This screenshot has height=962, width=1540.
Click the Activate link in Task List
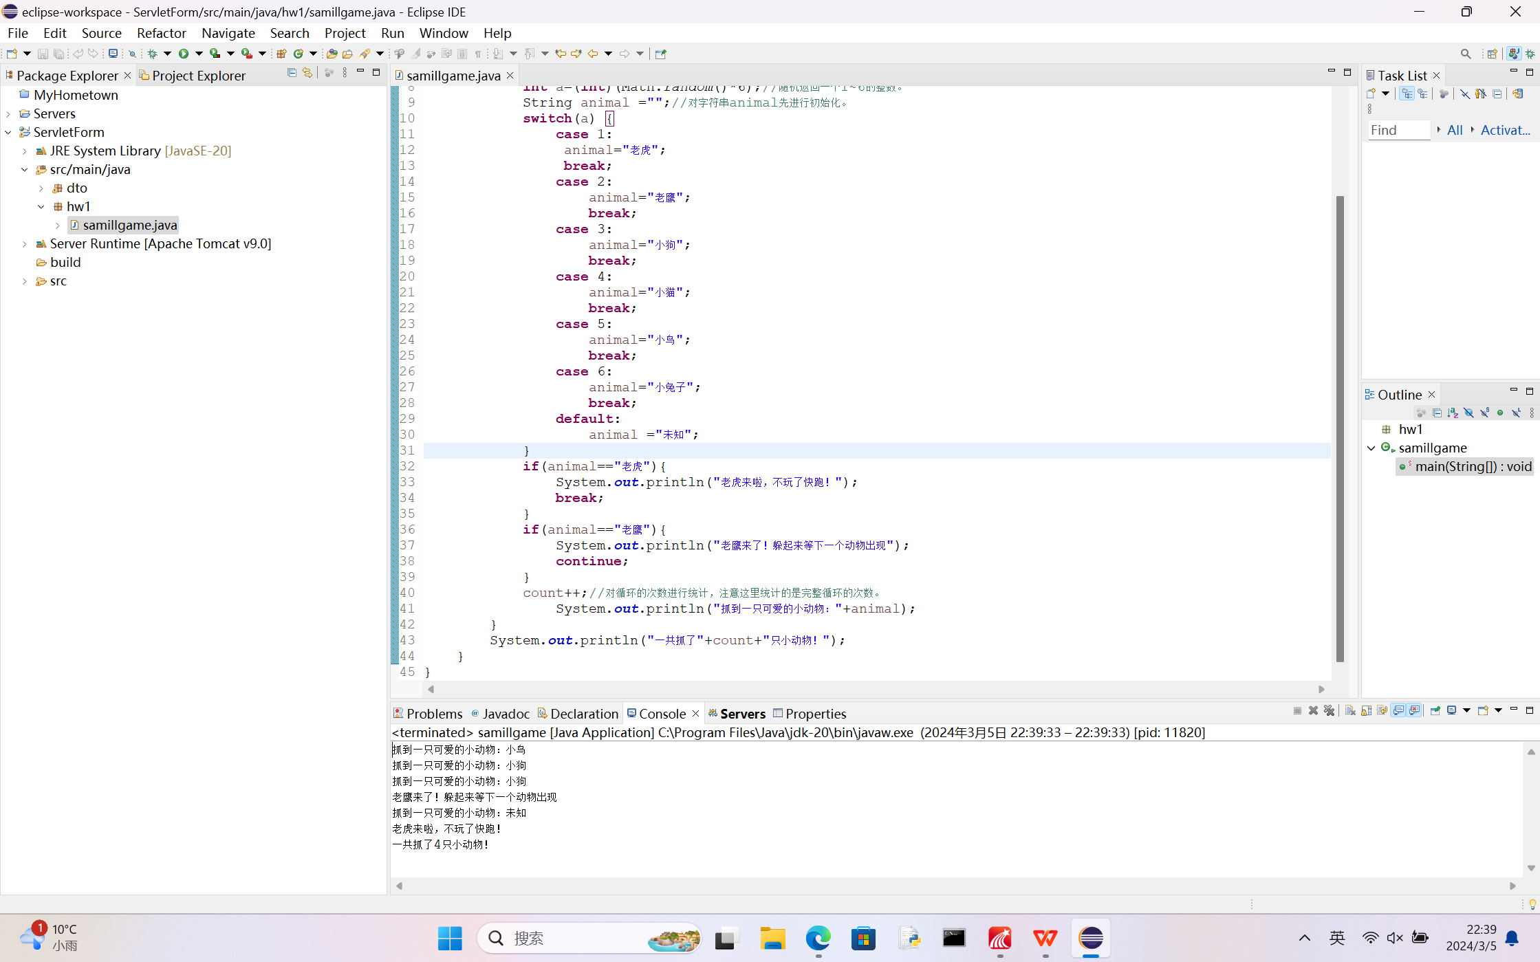pyautogui.click(x=1504, y=130)
